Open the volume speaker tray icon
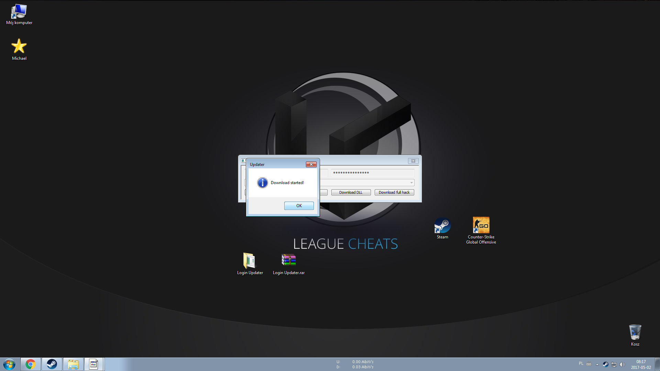This screenshot has width=660, height=371. pos(622,364)
